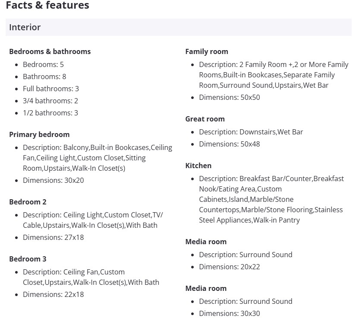Select Bedroom 3 dimensions 22x18
This screenshot has height=322, width=359.
tap(53, 294)
